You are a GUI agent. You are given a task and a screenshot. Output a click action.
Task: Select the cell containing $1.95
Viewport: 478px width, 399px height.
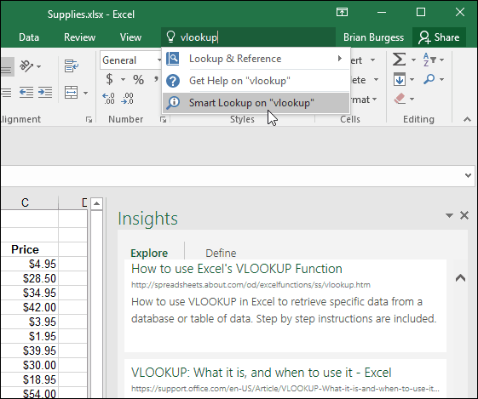(x=29, y=336)
